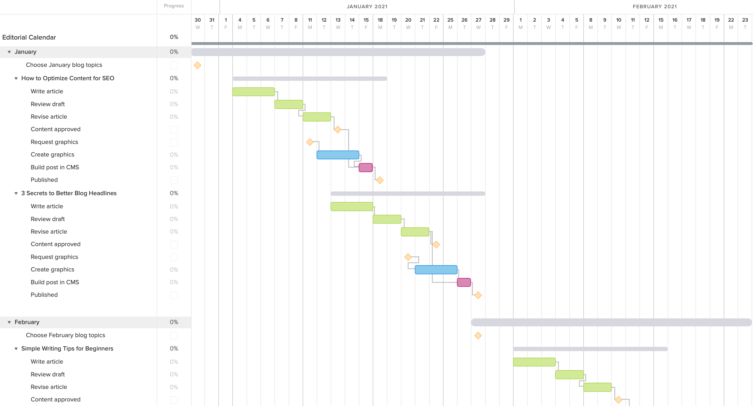Check Request graphics under SEO article
The height and width of the screenshot is (406, 753).
pos(174,142)
